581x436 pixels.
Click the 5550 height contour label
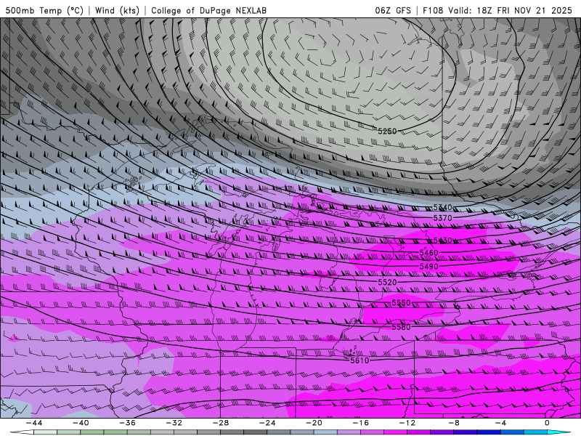pos(402,302)
